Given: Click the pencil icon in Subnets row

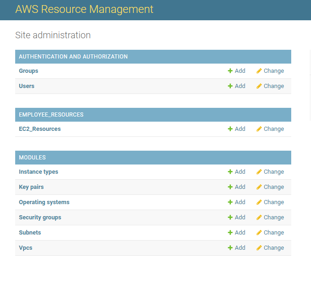Looking at the screenshot, I should (259, 233).
